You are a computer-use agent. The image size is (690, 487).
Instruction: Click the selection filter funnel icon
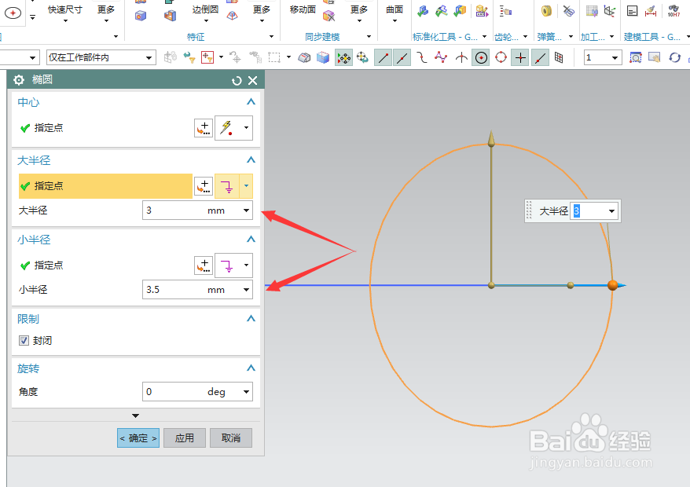pos(189,57)
